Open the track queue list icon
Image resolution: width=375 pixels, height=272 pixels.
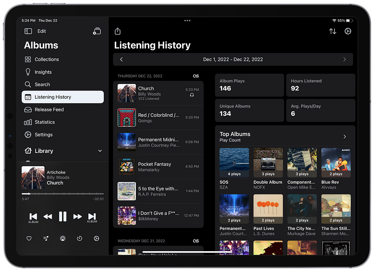pyautogui.click(x=46, y=238)
